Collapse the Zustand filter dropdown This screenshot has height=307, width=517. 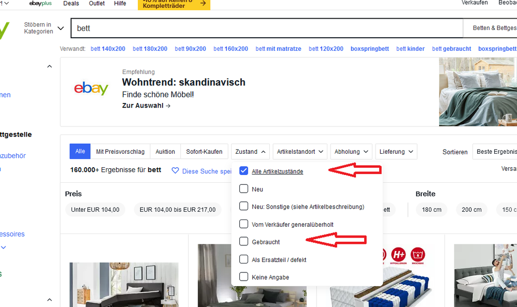[x=251, y=152]
